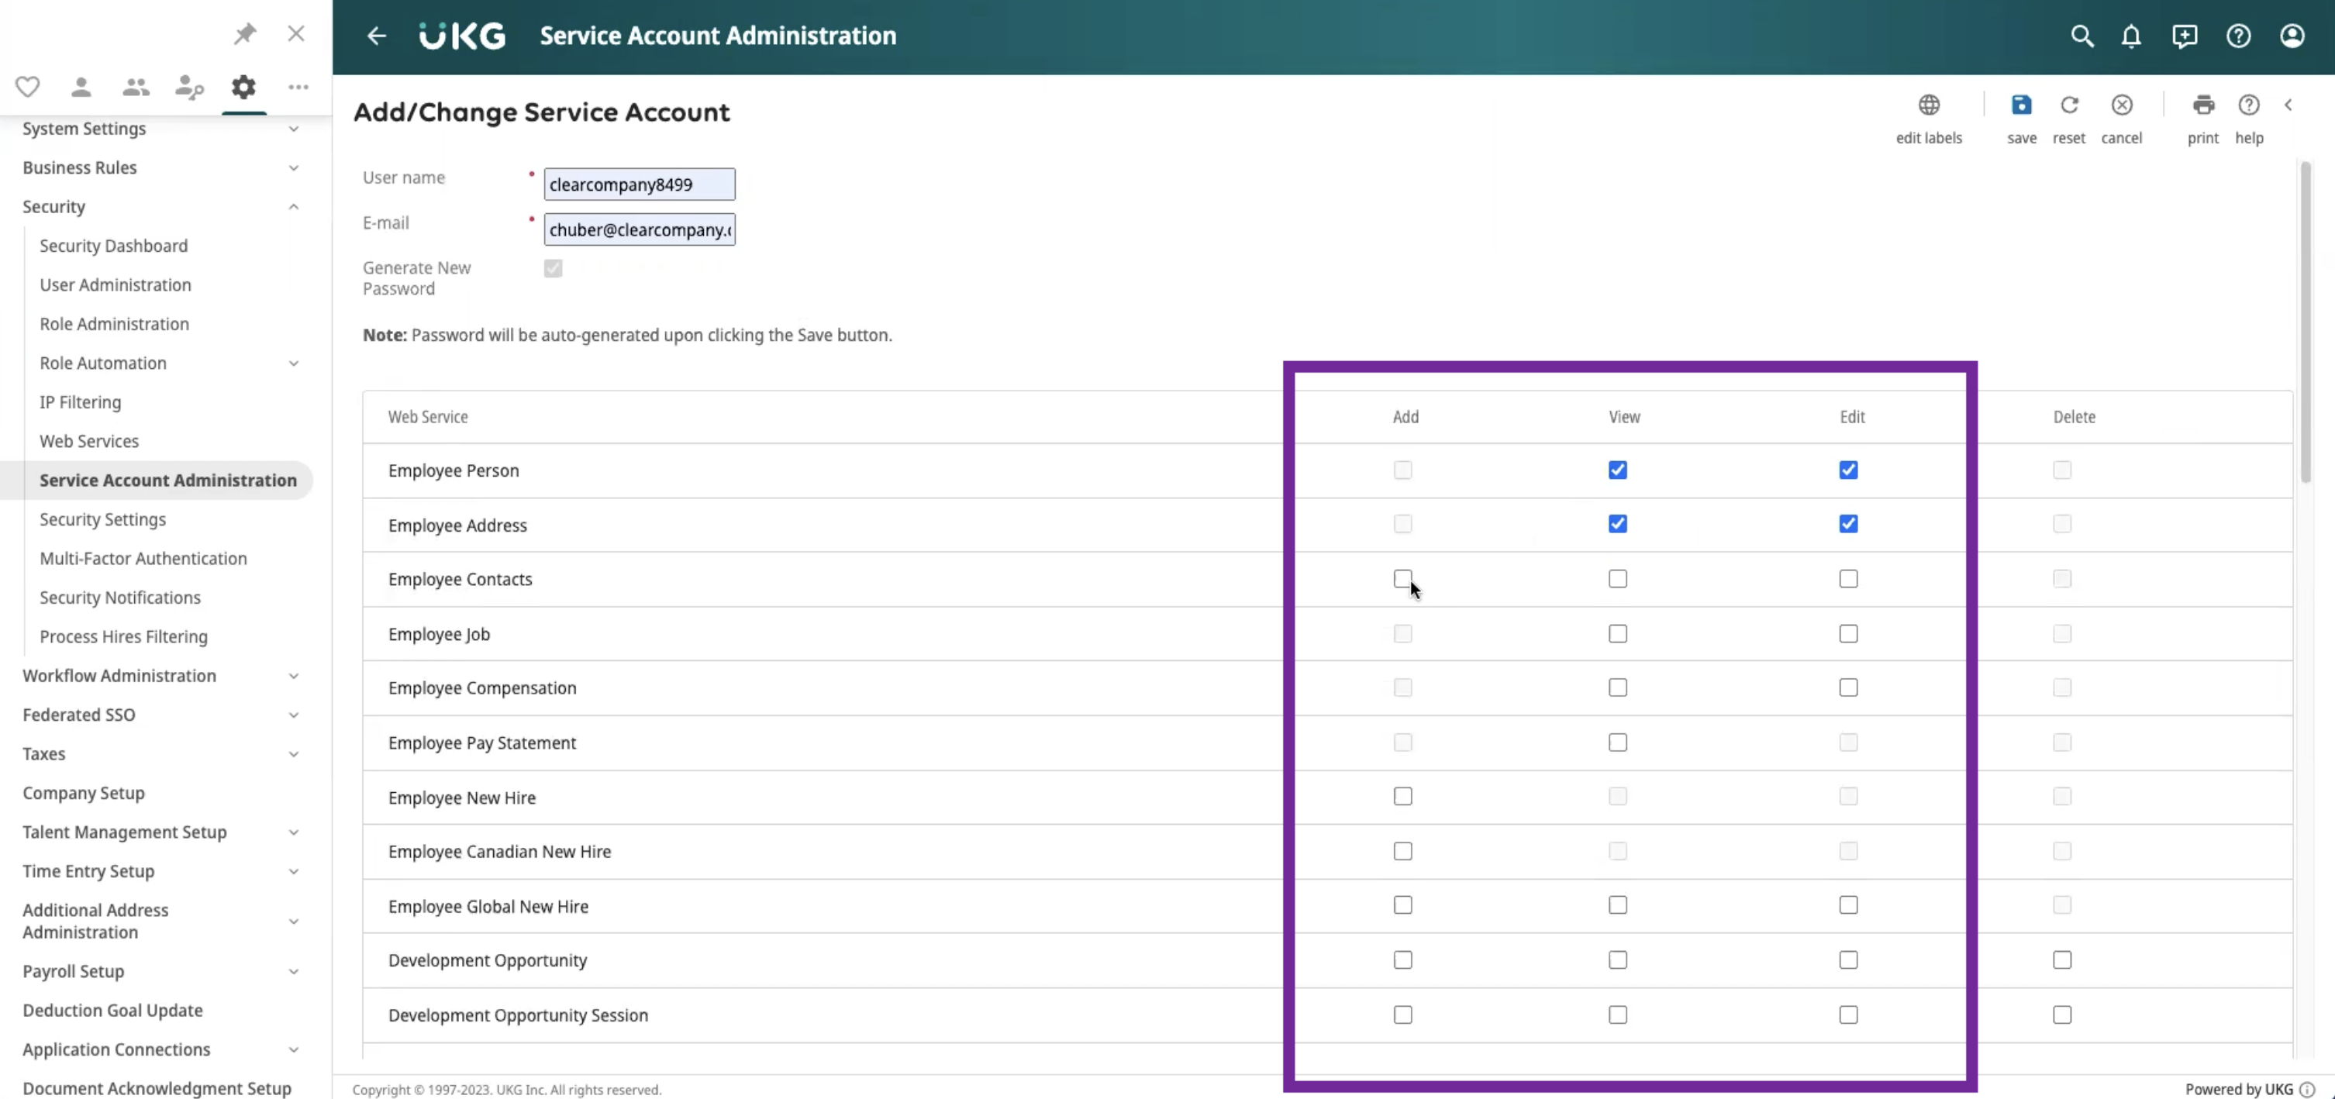The height and width of the screenshot is (1099, 2335).
Task: Expand Business Rules section
Action: coord(294,167)
